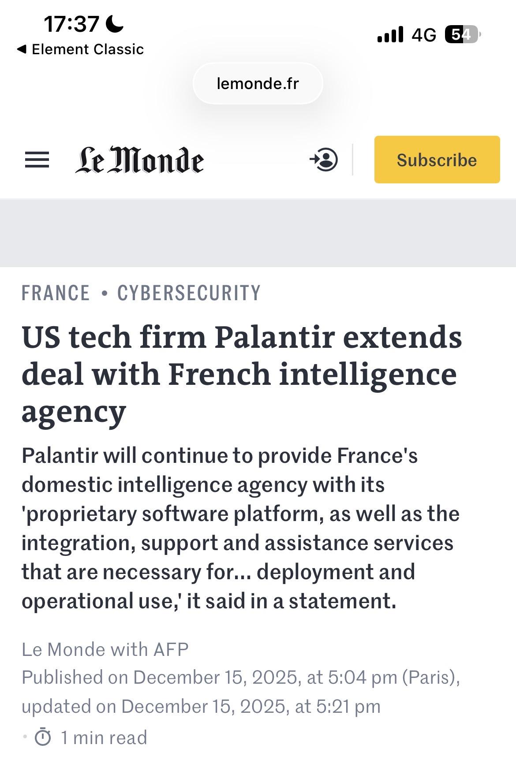This screenshot has width=516, height=767.
Task: Click the stopwatch reading-time icon
Action: [43, 737]
